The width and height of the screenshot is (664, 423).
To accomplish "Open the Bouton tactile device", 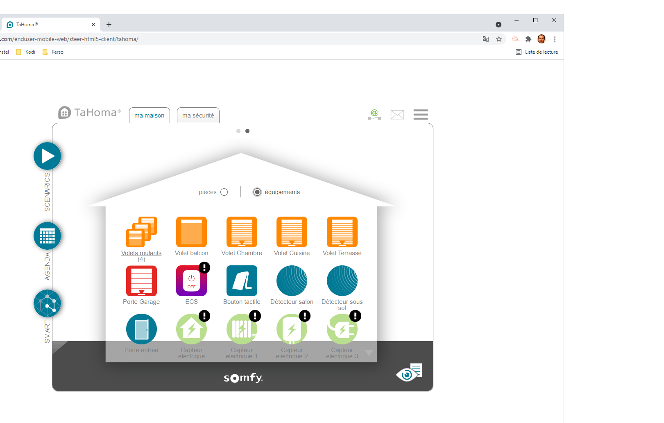I will click(x=242, y=281).
